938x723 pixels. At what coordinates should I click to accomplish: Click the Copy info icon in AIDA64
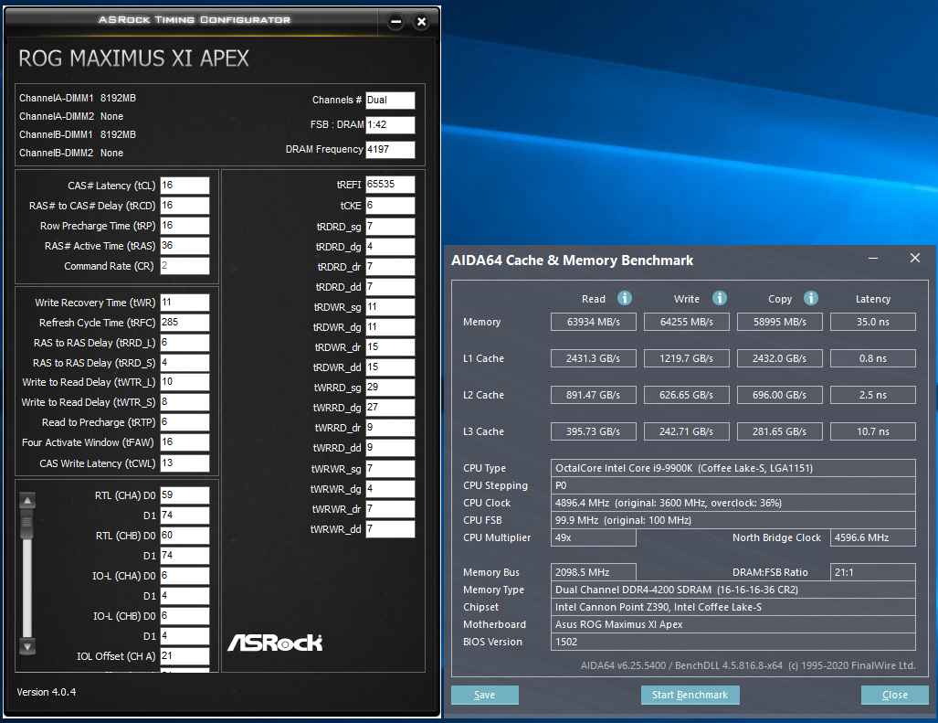click(810, 298)
